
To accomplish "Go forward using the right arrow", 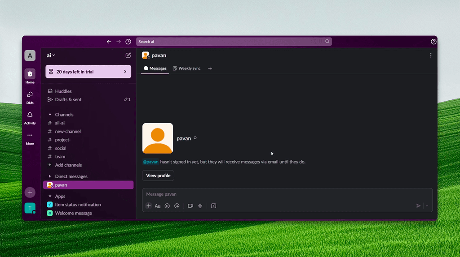I will tap(119, 42).
